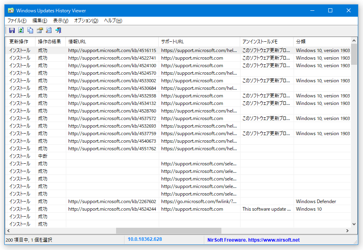Open the ファイル(F) menu
This screenshot has height=250, width=363.
tap(17, 21)
